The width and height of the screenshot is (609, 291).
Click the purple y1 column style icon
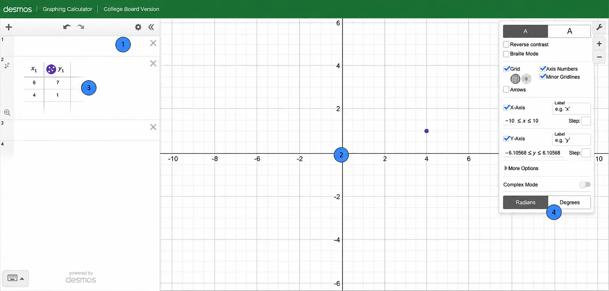click(51, 69)
